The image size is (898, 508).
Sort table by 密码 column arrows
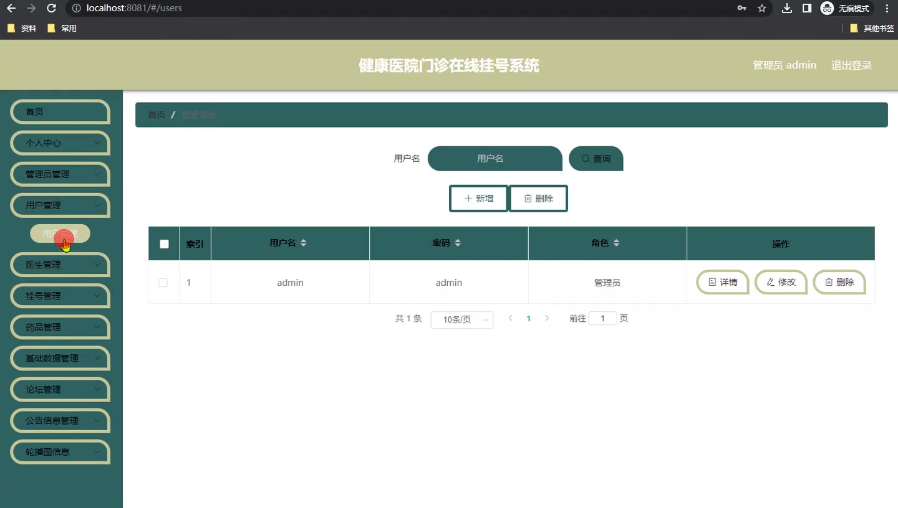pyautogui.click(x=458, y=243)
